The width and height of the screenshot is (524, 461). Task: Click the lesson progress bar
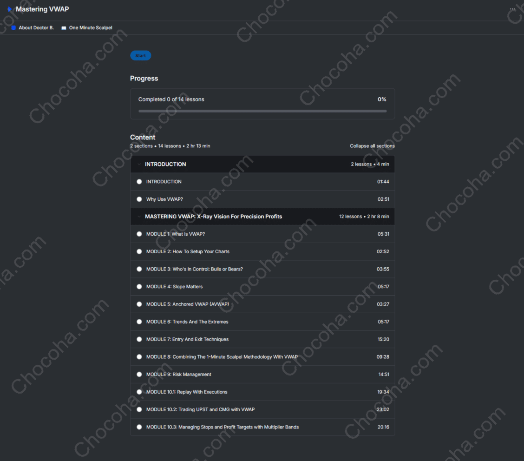(262, 111)
